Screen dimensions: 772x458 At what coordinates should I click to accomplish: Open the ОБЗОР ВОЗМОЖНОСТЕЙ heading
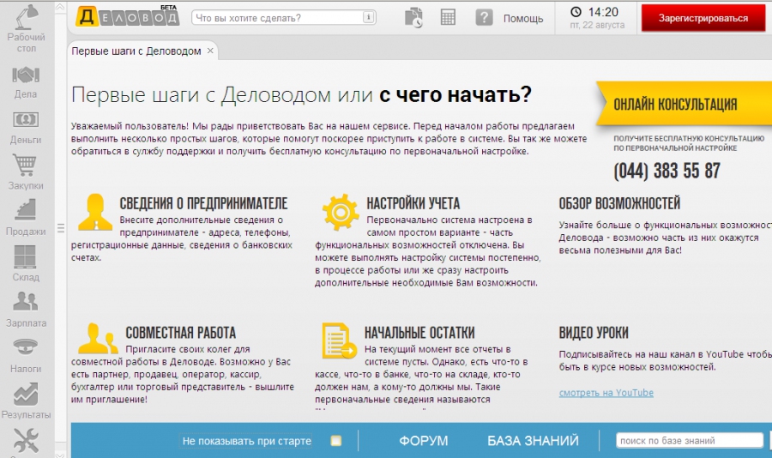tap(619, 203)
